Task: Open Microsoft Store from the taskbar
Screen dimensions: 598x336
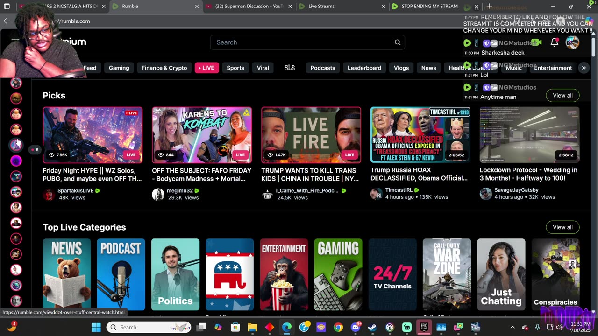Action: tap(235, 327)
